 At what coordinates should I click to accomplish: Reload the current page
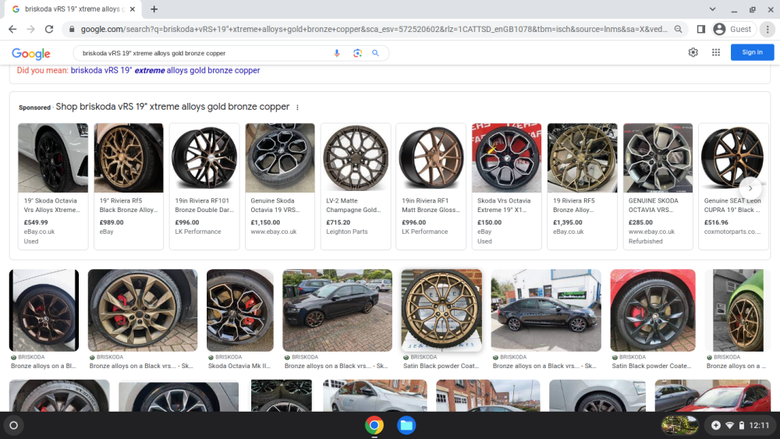(48, 30)
